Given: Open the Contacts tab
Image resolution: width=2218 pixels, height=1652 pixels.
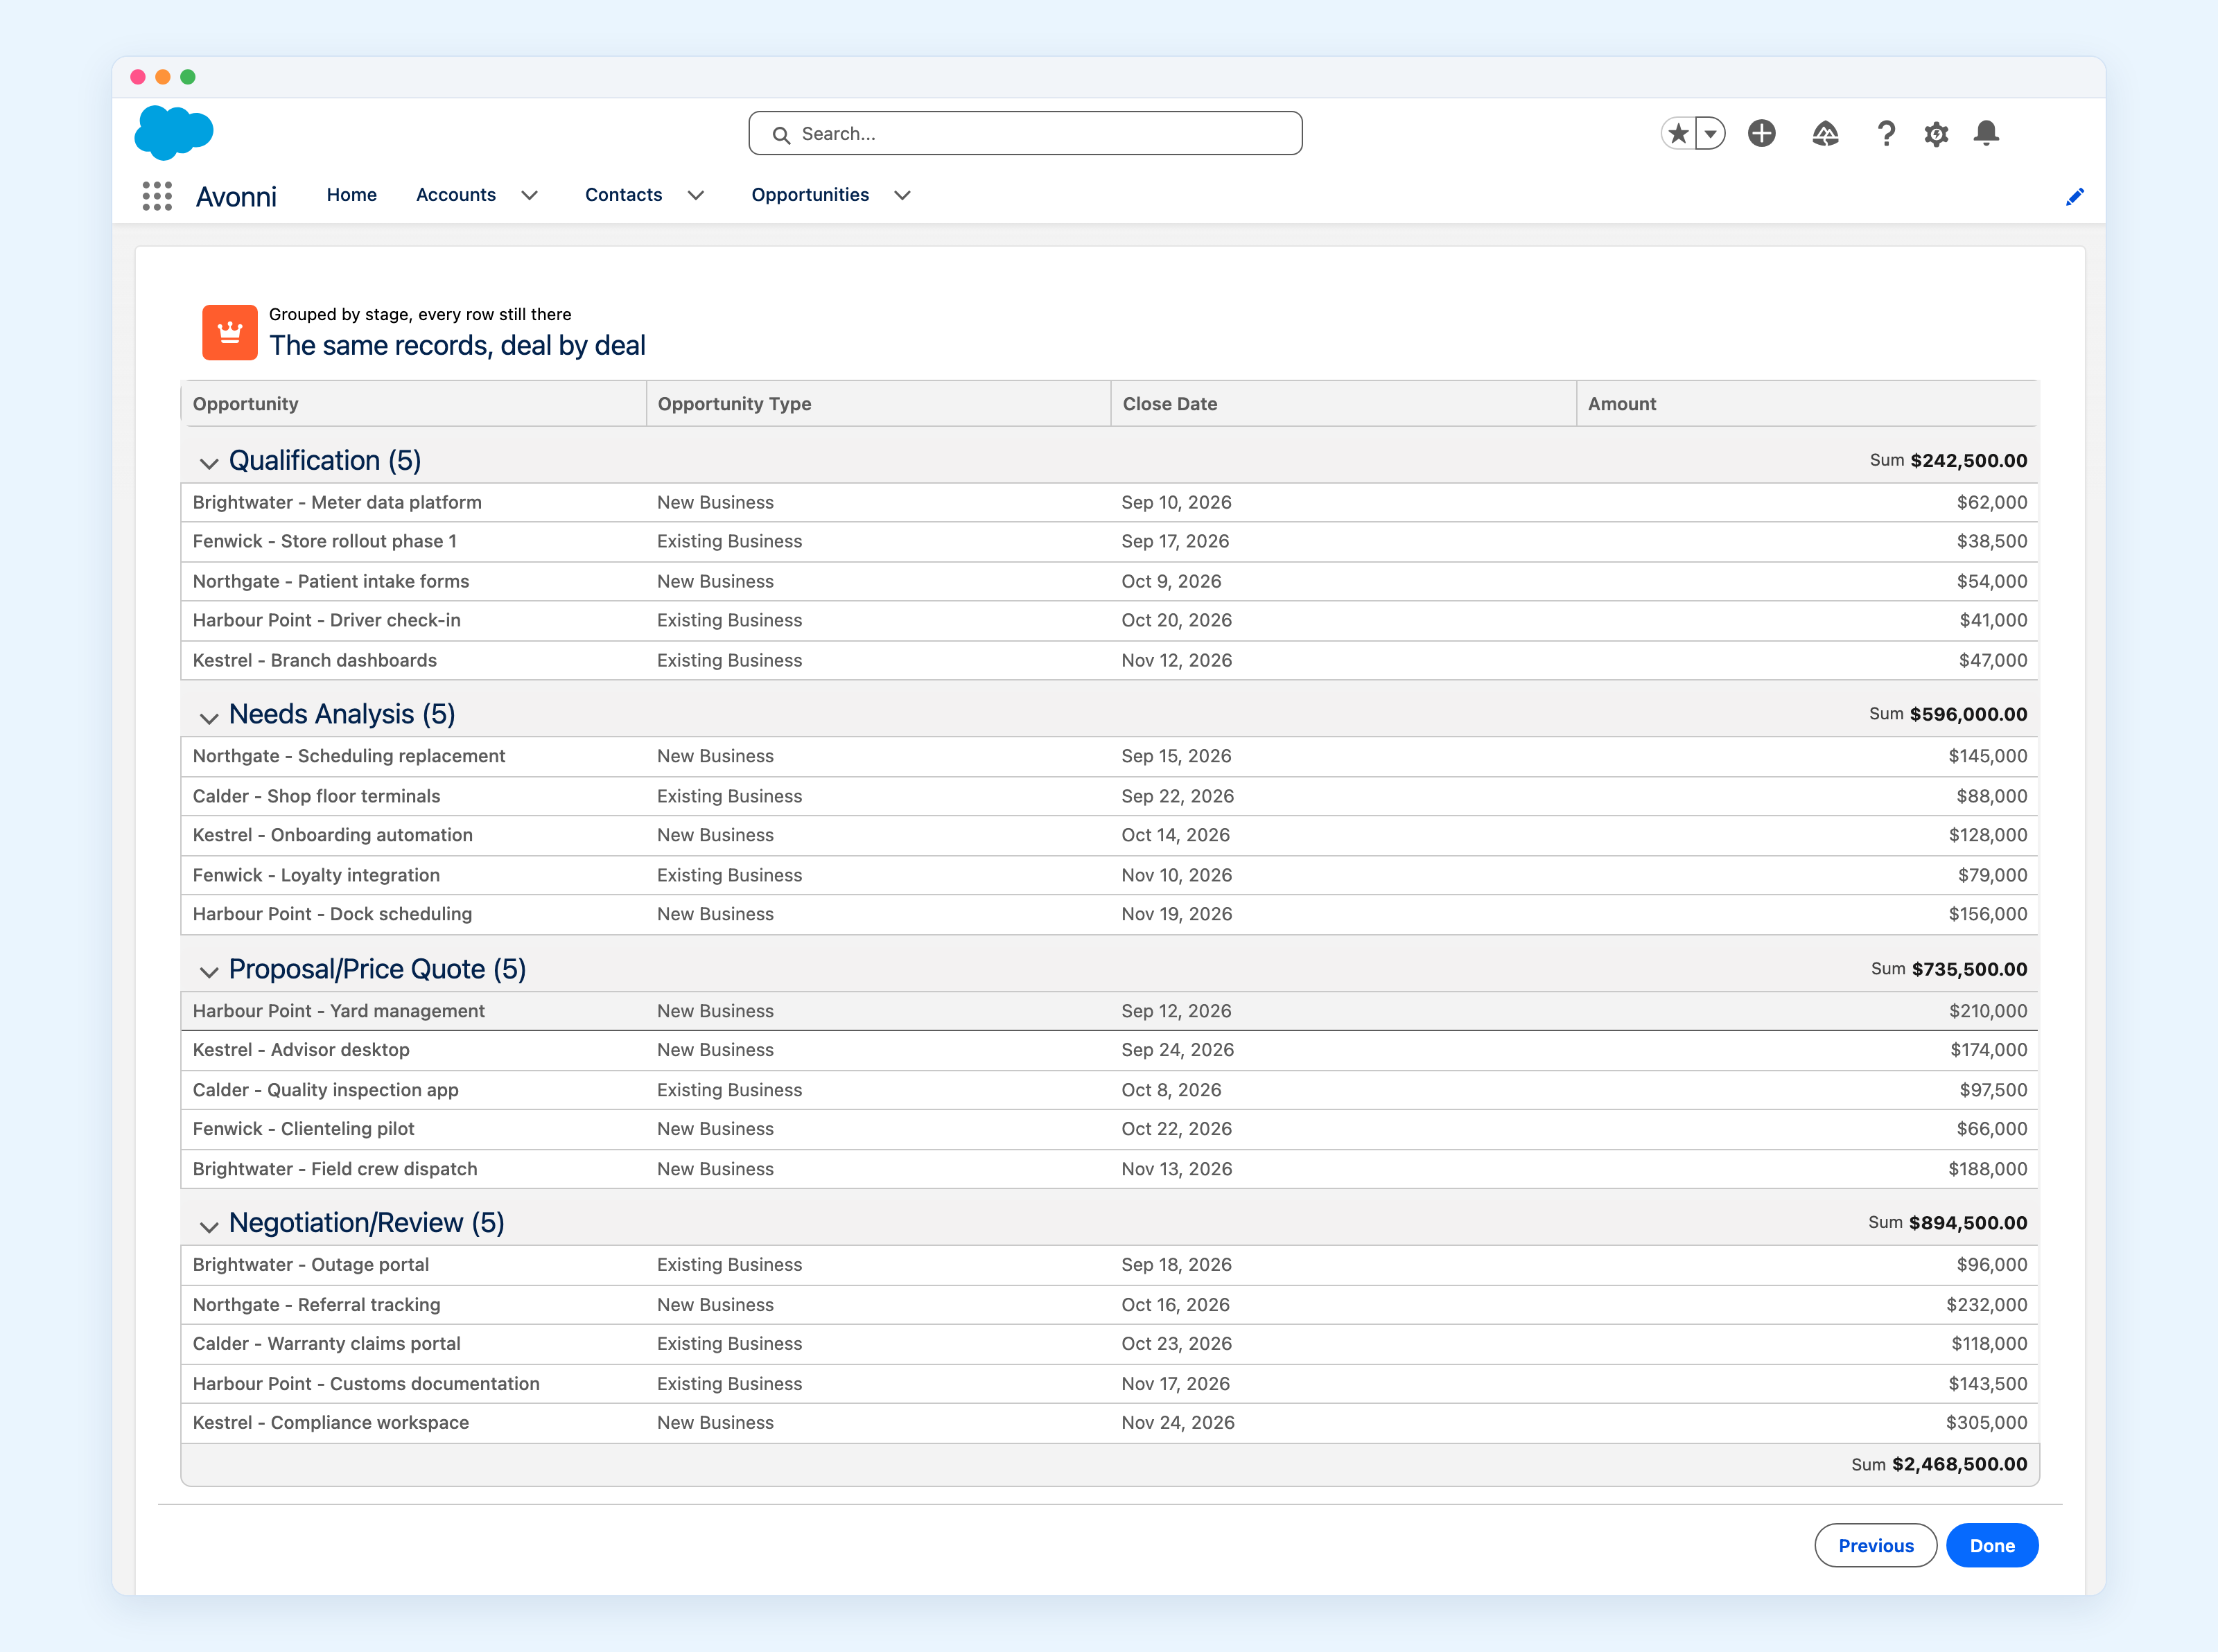Looking at the screenshot, I should (x=624, y=195).
